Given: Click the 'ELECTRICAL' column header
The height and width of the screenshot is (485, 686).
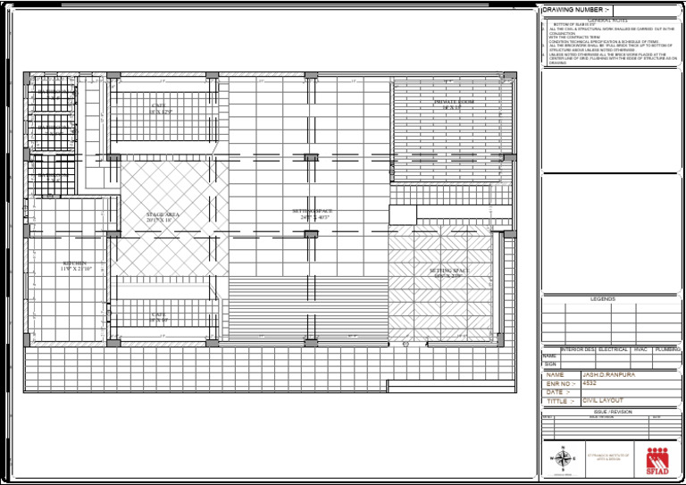Looking at the screenshot, I should click(x=613, y=350).
